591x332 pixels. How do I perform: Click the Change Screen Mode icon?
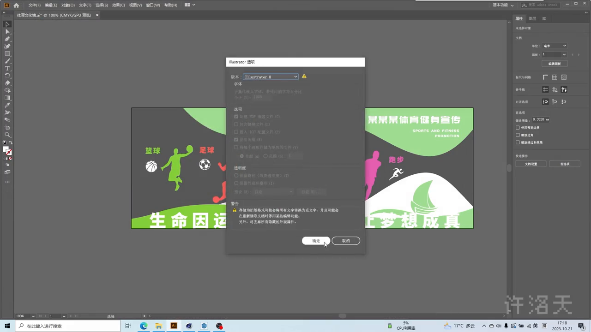[7, 172]
